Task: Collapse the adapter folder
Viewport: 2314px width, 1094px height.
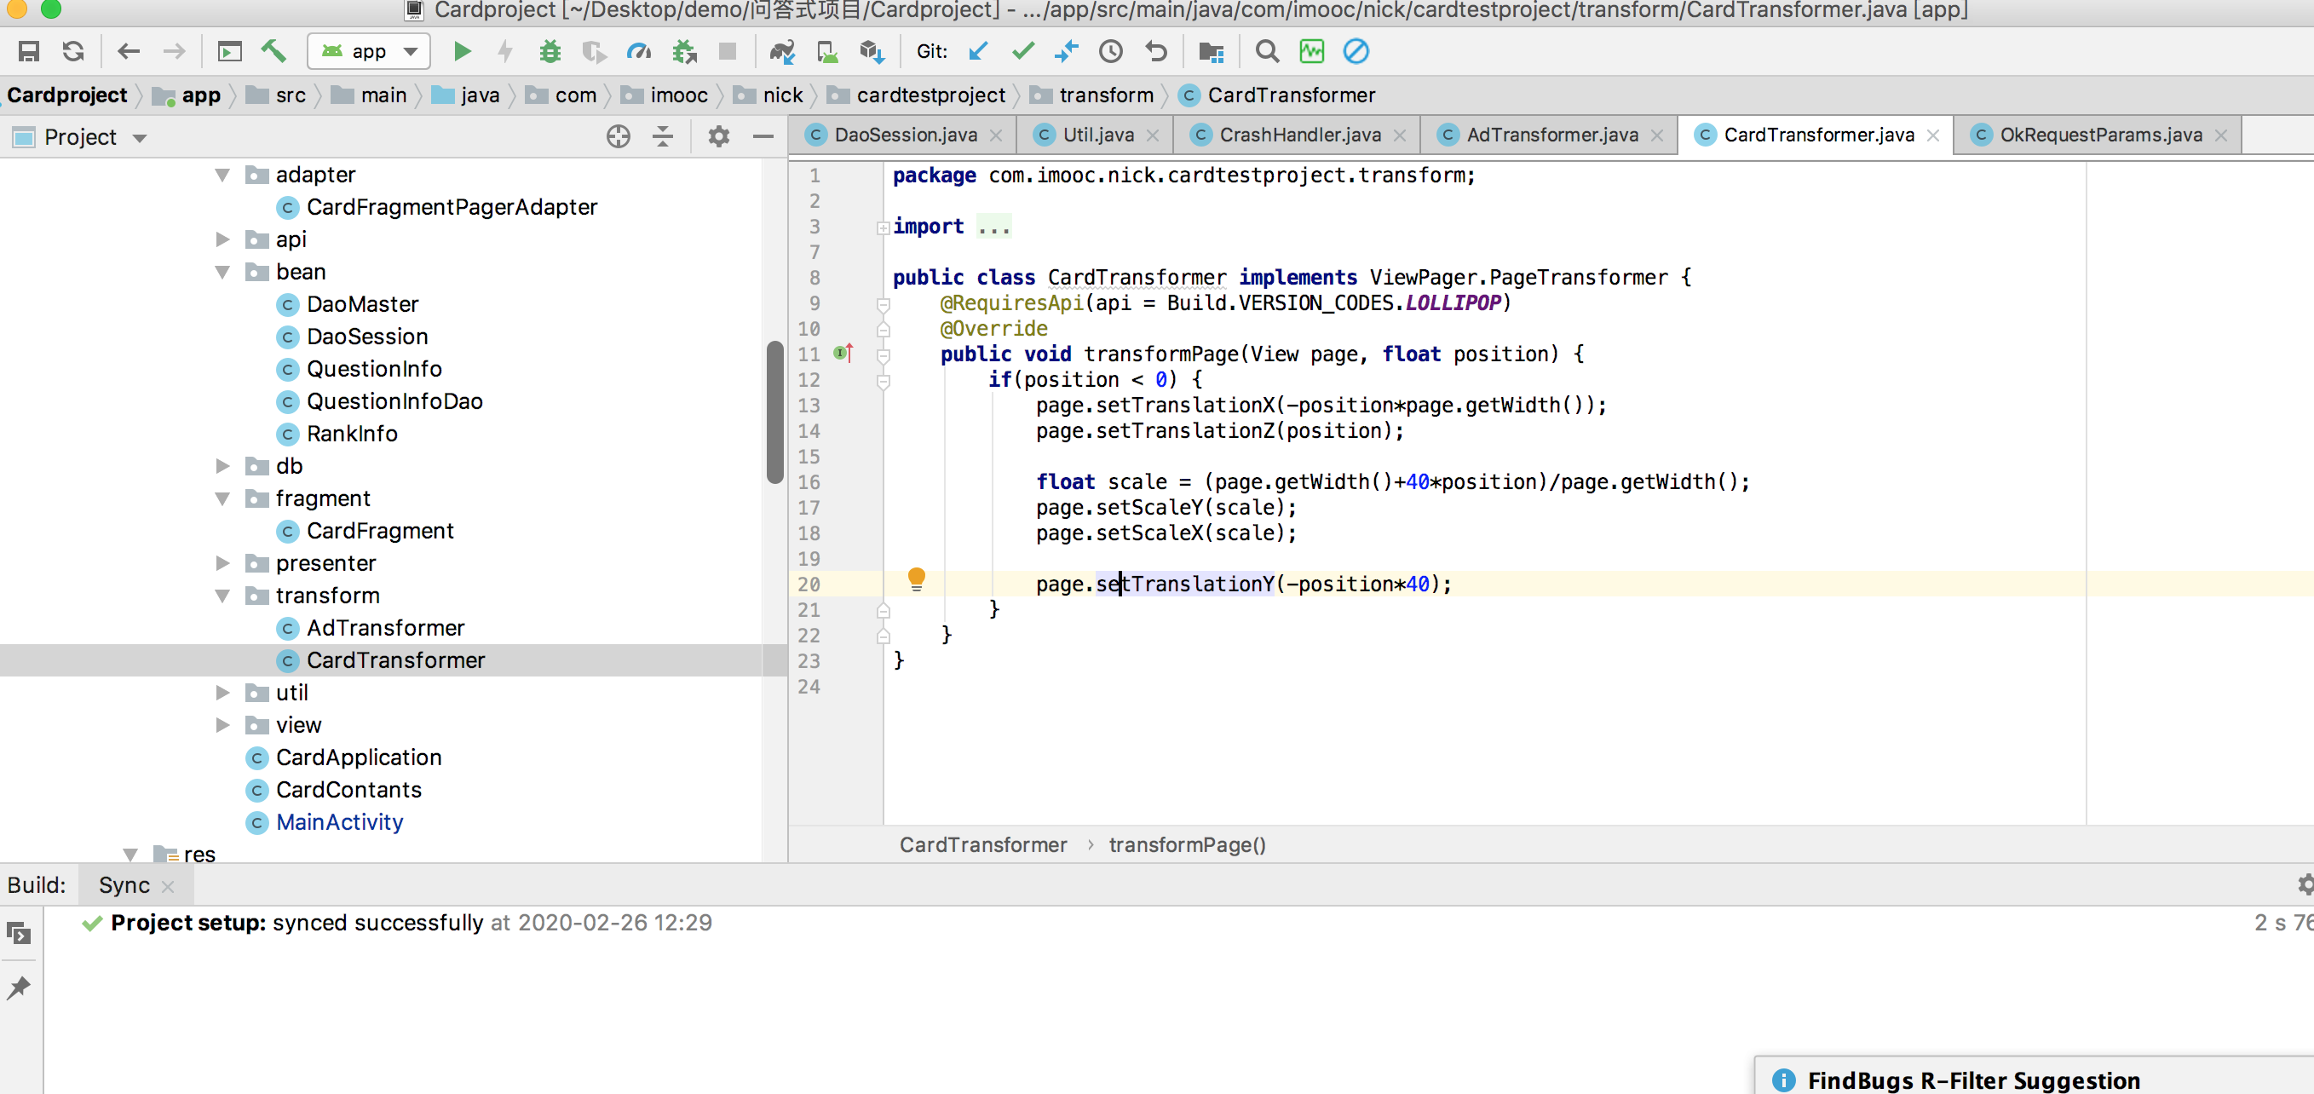Action: [222, 175]
